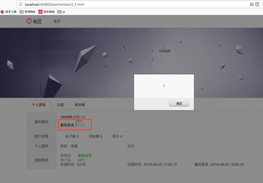
Task: Open the 京东商城 JD bookmark
Action: (47, 12)
